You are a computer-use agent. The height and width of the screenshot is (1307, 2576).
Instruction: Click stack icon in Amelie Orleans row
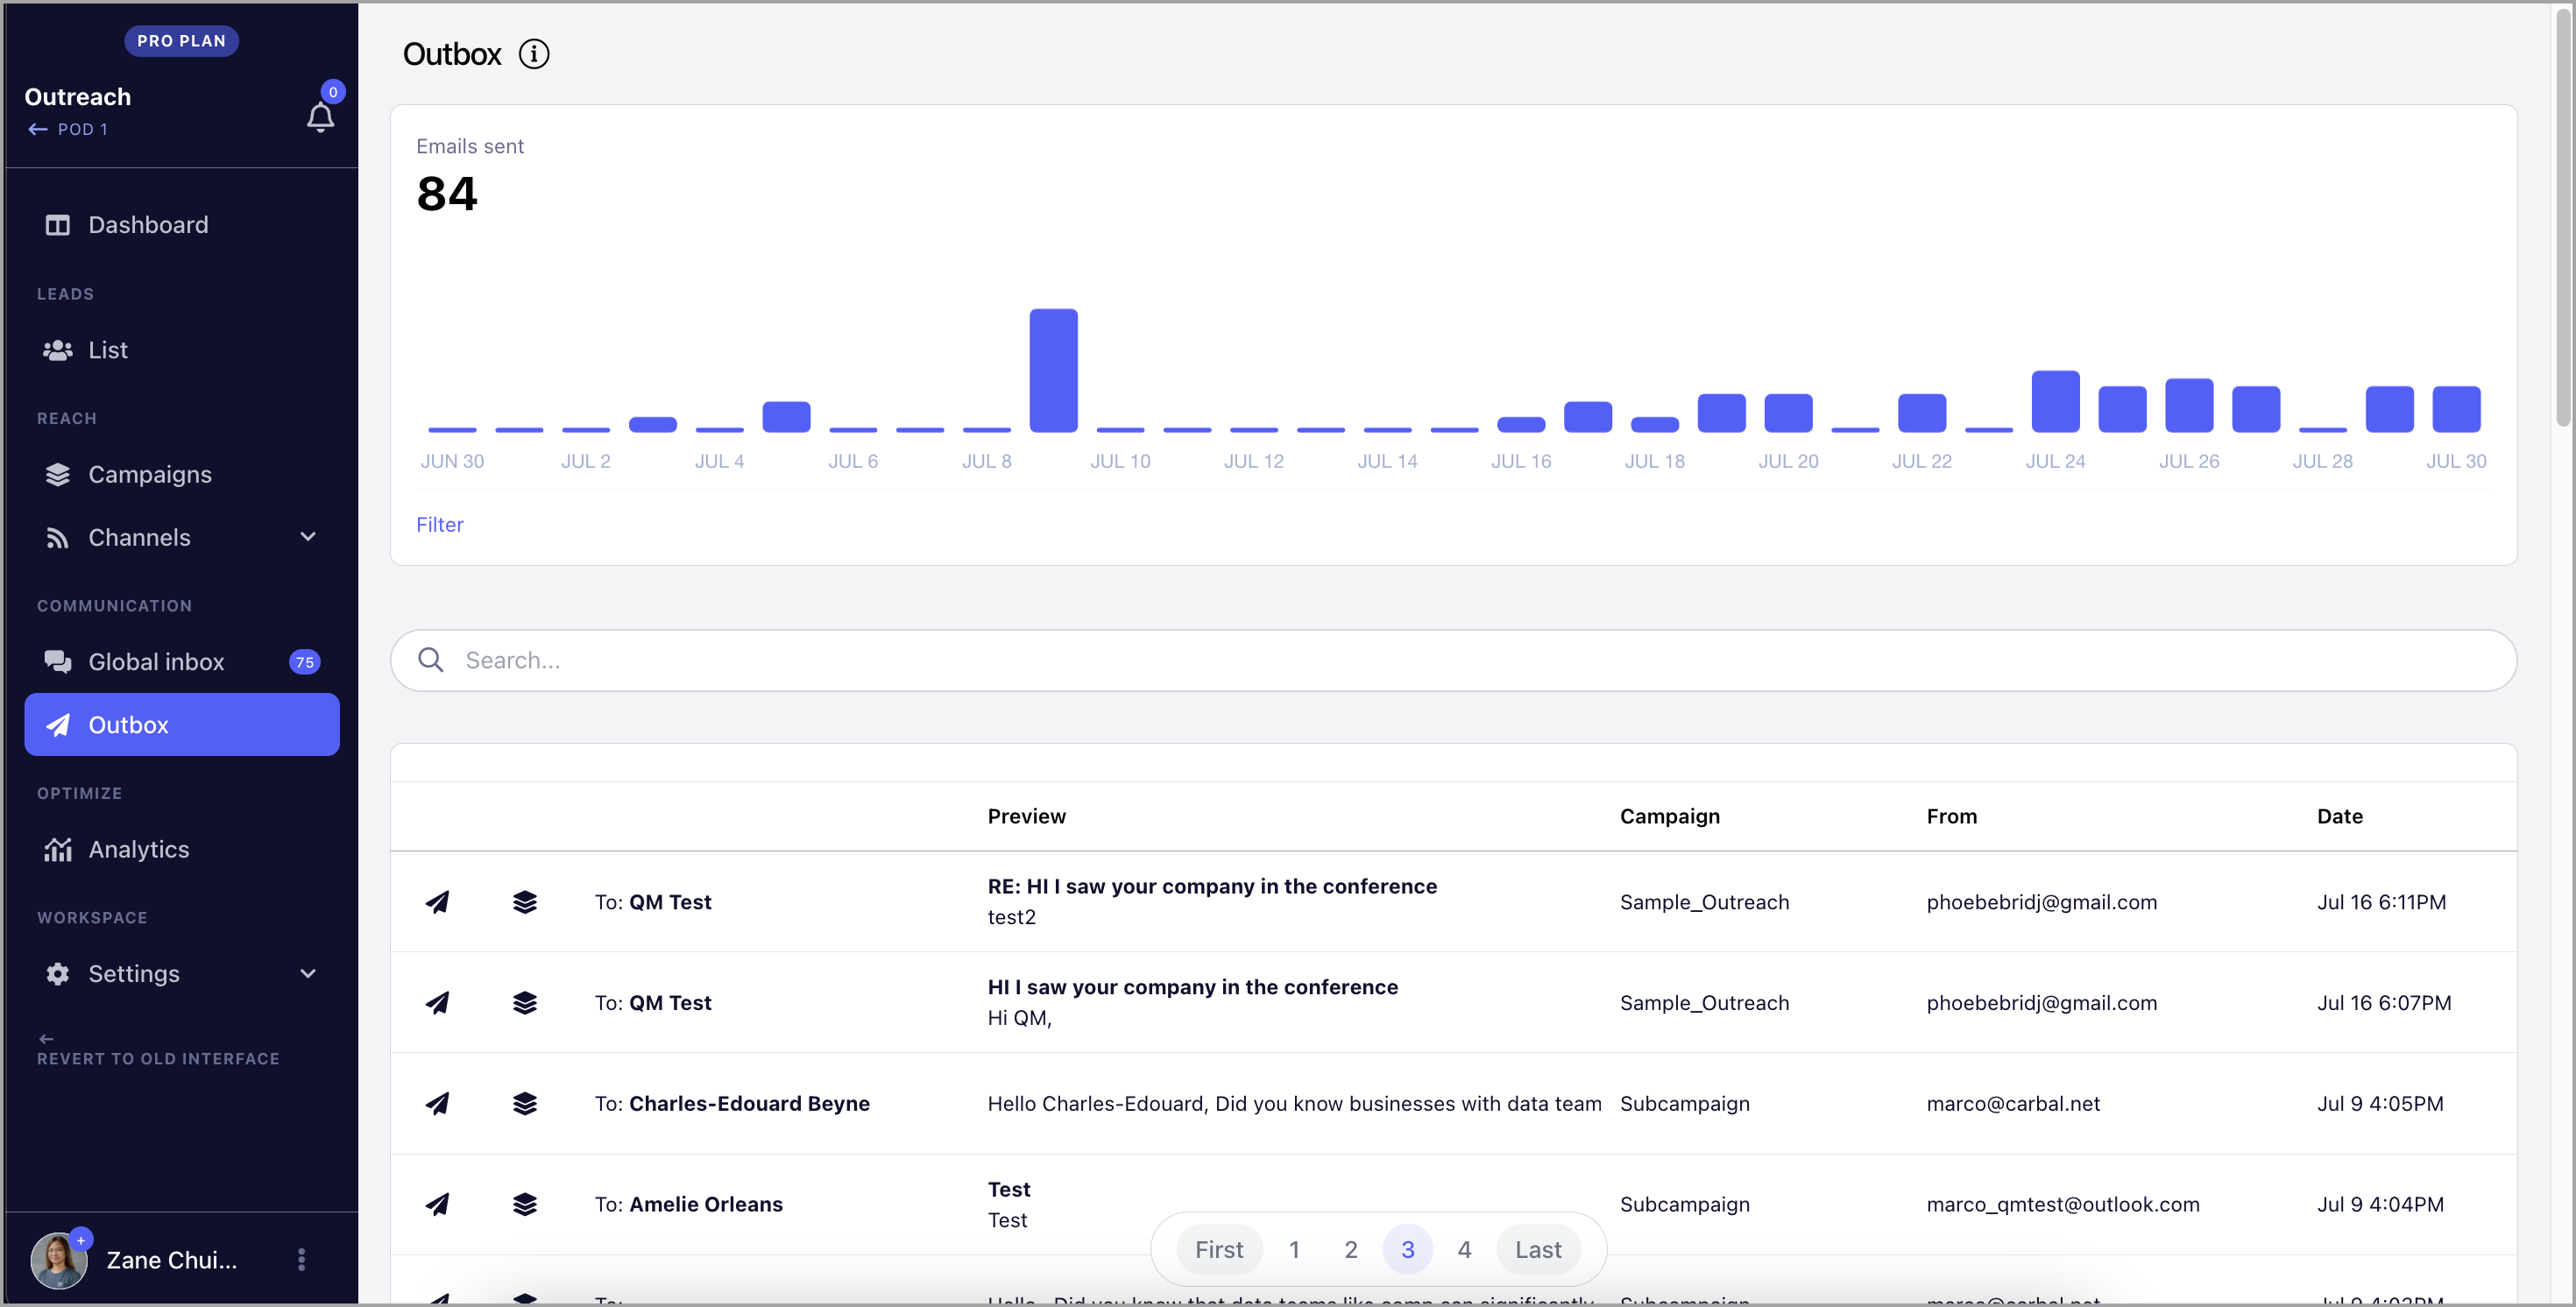(525, 1205)
